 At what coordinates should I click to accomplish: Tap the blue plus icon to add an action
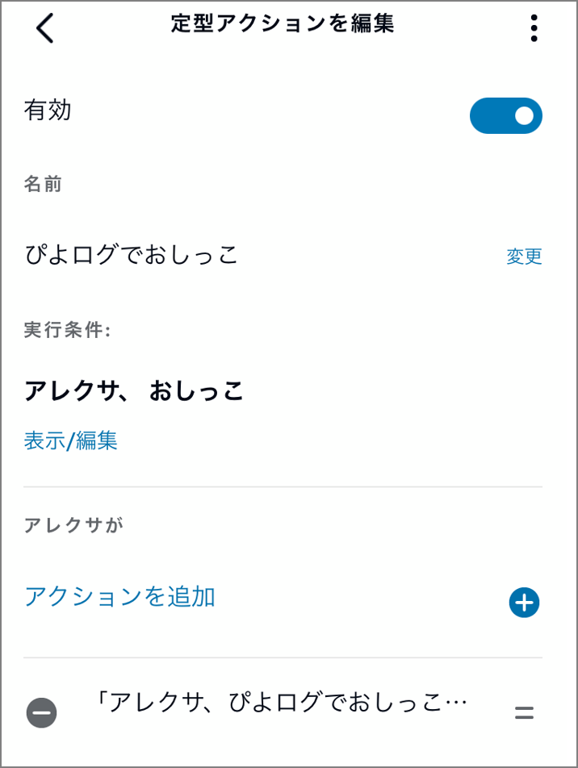click(x=524, y=603)
